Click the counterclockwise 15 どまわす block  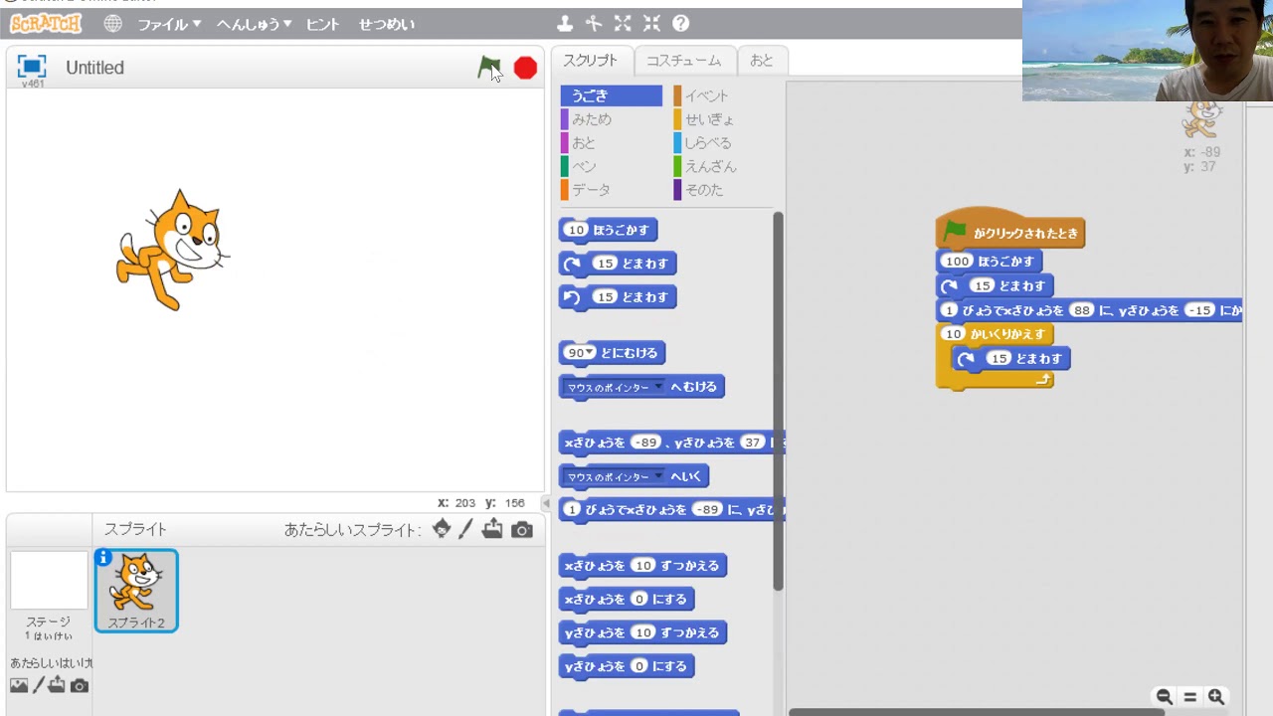pyautogui.click(x=618, y=297)
